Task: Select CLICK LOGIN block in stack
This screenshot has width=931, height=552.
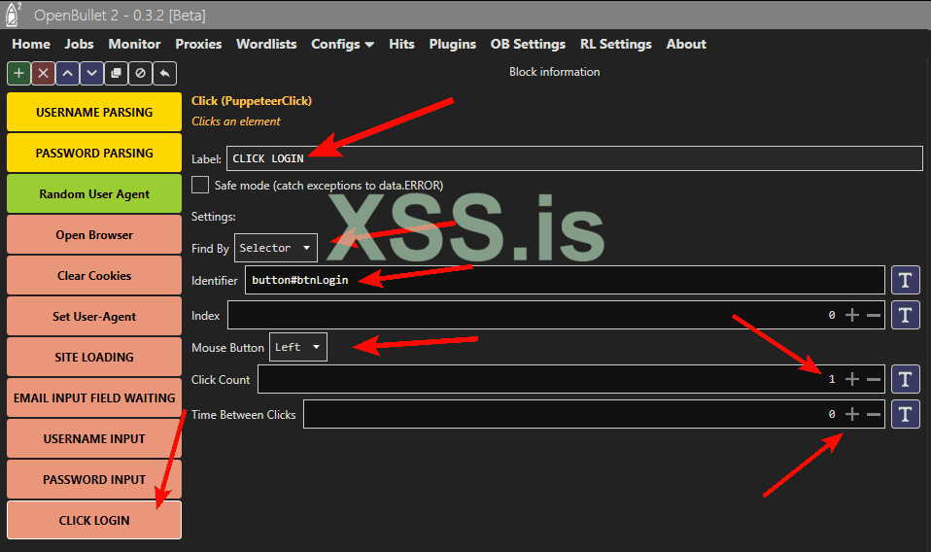Action: click(x=94, y=521)
